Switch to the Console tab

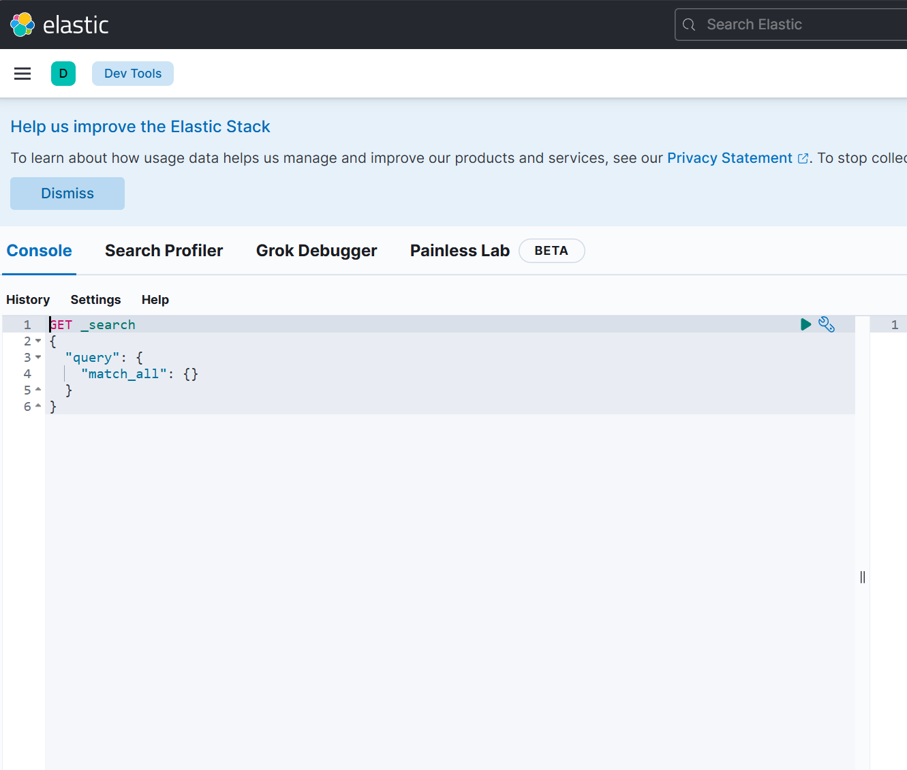(x=40, y=251)
